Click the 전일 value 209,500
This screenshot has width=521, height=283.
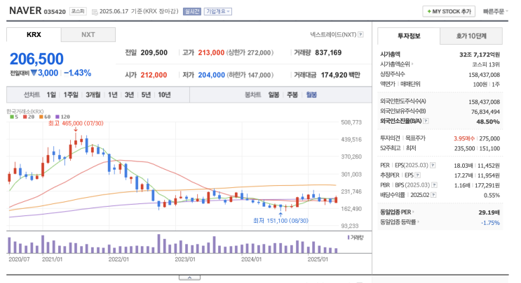(154, 52)
